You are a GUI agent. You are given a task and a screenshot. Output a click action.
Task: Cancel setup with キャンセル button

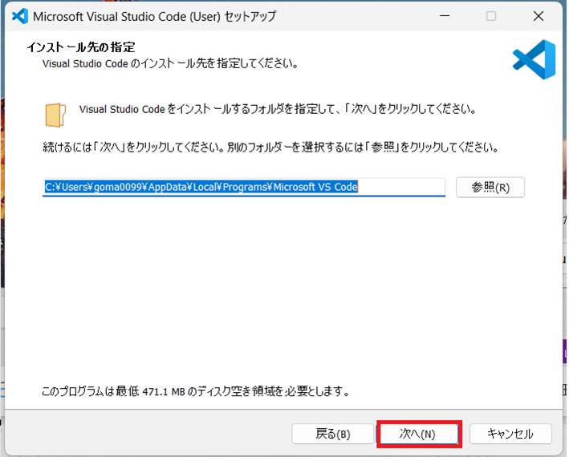pyautogui.click(x=510, y=434)
